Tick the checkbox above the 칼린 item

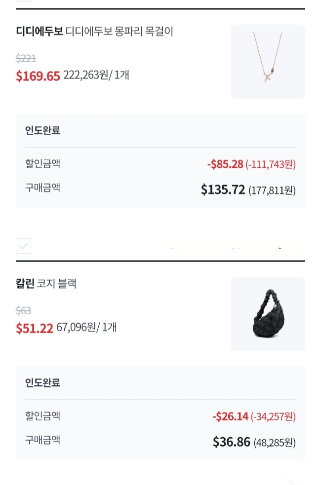pyautogui.click(x=23, y=246)
